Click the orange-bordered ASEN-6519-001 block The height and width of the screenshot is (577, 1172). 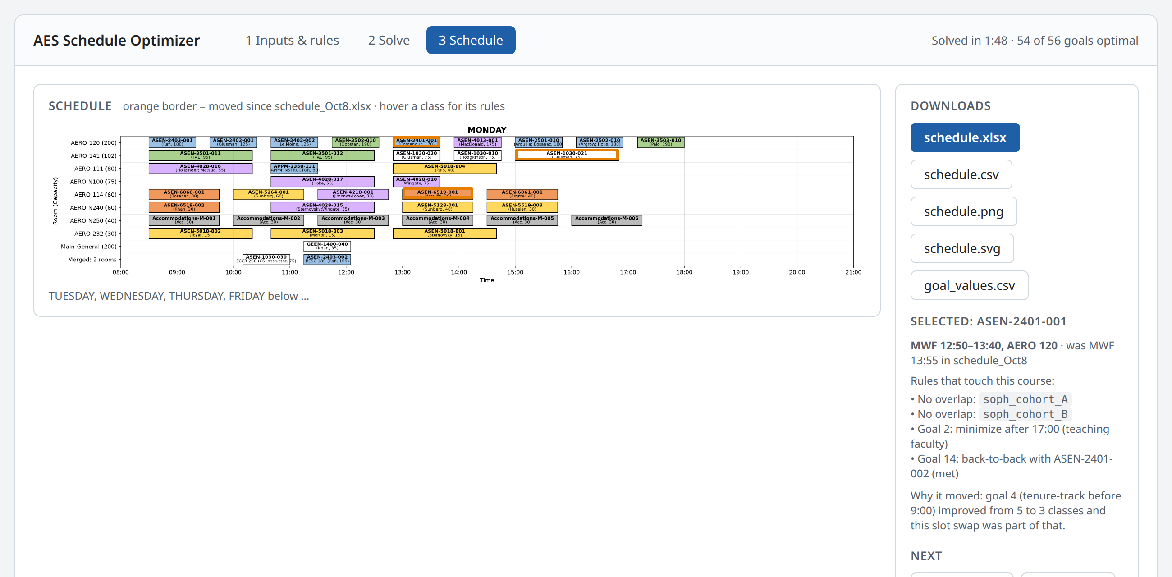click(x=438, y=194)
